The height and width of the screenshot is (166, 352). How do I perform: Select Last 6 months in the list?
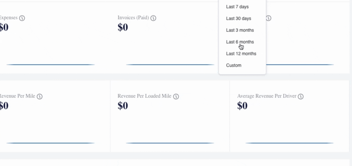click(240, 42)
